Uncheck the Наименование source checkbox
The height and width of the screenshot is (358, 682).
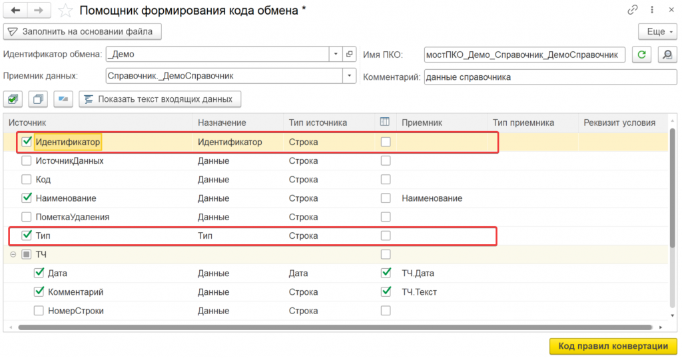pos(27,198)
